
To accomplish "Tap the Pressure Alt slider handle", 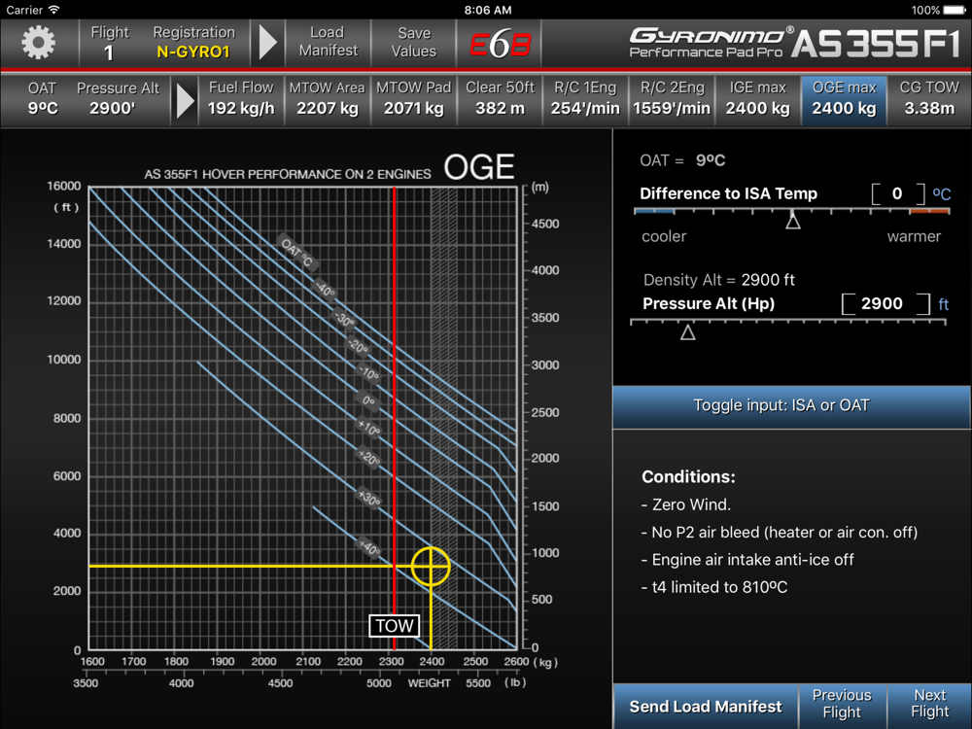I will pos(687,332).
